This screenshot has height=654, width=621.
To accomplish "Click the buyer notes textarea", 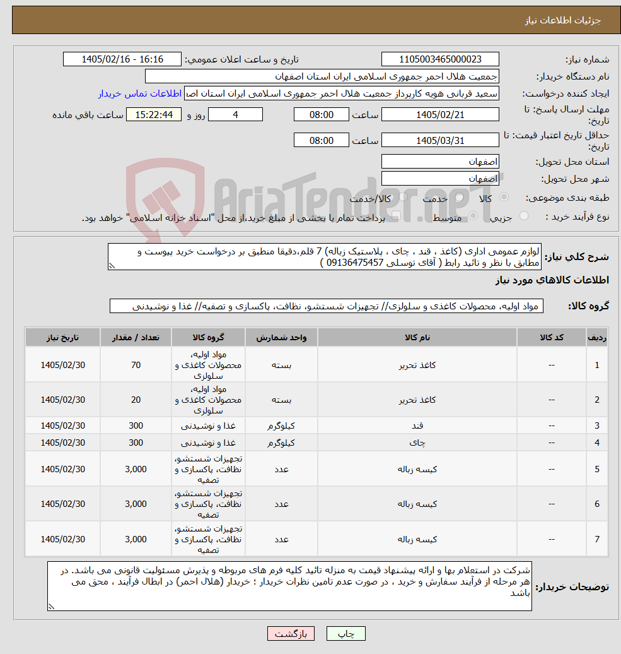I will 289,586.
